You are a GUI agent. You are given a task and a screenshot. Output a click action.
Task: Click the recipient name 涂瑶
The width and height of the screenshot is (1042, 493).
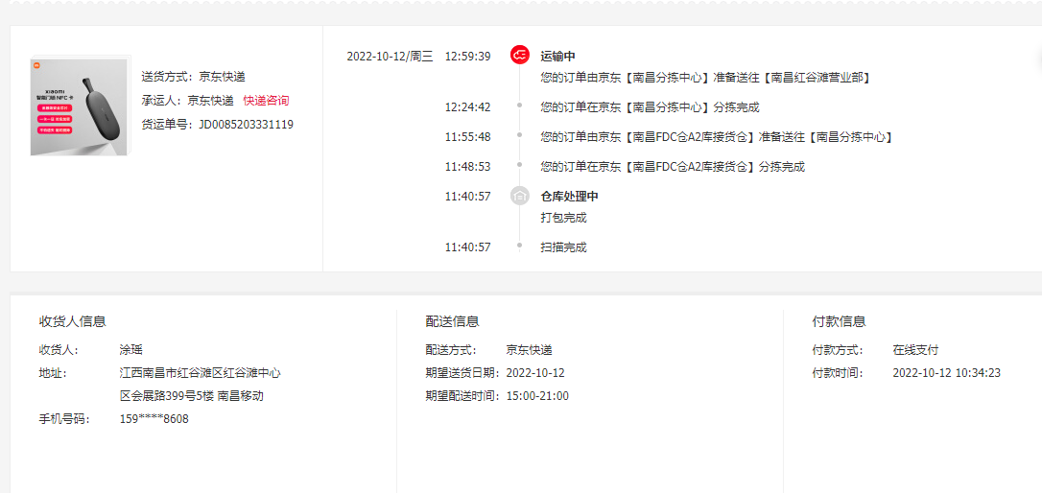point(130,349)
